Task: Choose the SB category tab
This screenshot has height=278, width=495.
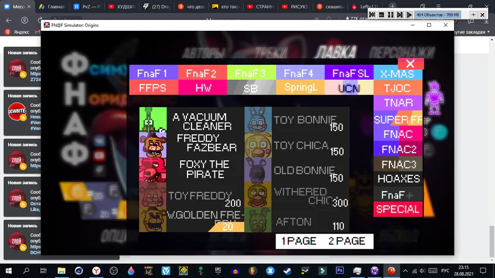Action: point(251,87)
